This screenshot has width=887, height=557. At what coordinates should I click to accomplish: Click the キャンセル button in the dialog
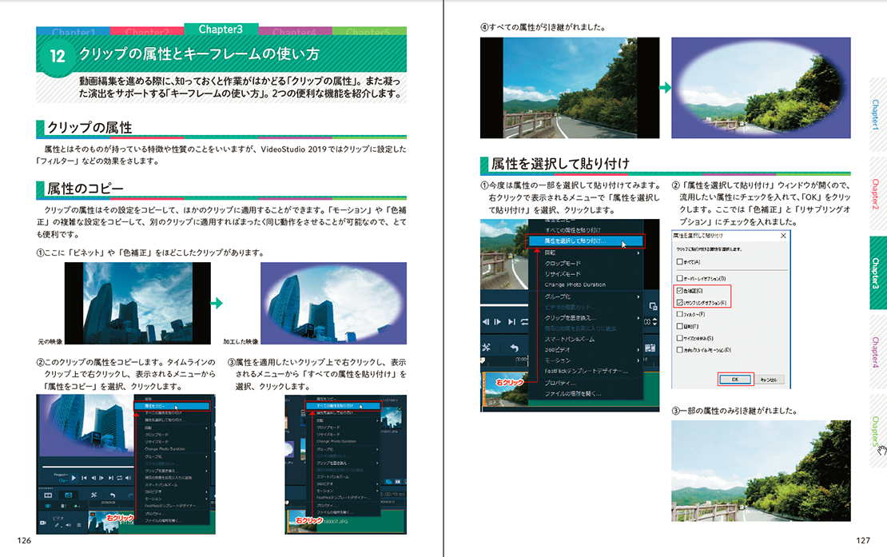pyautogui.click(x=770, y=379)
